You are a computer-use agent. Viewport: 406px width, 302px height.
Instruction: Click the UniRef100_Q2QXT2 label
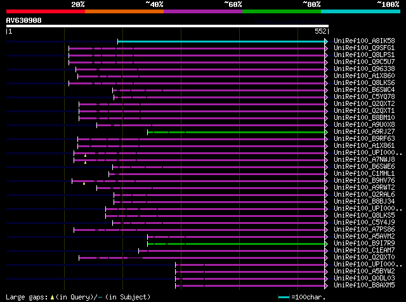pyautogui.click(x=364, y=104)
